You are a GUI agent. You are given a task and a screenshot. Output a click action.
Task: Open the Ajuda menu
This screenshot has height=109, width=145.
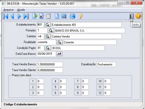click(x=21, y=10)
